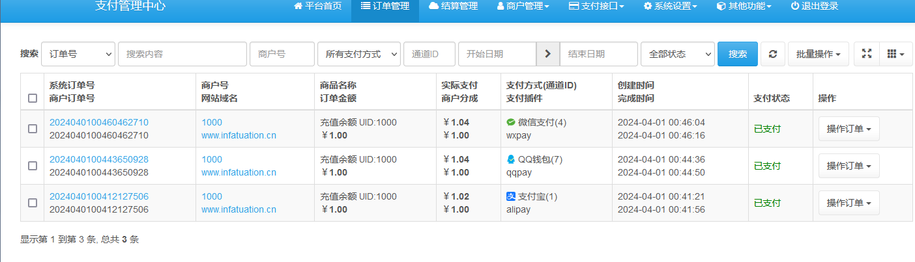Expand the 商户管理 navigation menu
915x262 pixels.
click(x=523, y=7)
